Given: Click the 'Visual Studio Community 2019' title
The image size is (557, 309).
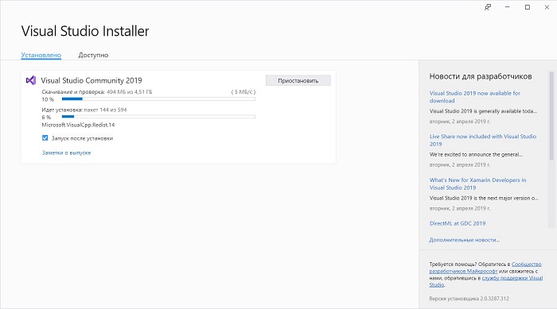Looking at the screenshot, I should tap(92, 80).
